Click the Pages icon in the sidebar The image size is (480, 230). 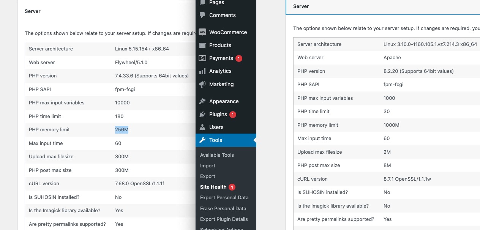(x=202, y=3)
